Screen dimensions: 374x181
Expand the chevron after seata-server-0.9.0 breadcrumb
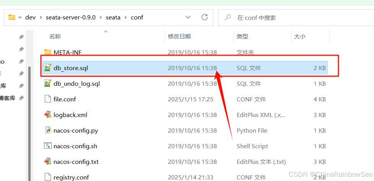coord(101,18)
